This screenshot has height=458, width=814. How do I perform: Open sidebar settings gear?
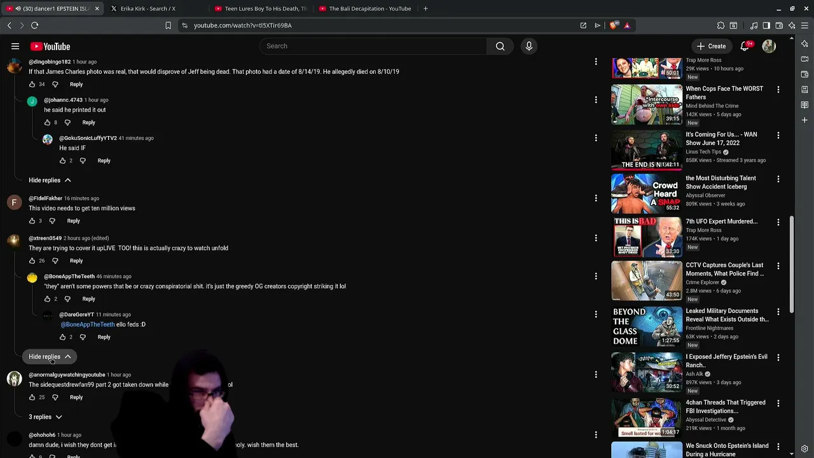pos(805,449)
